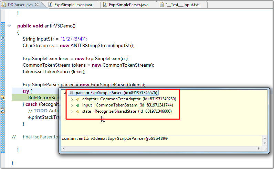The image size is (274, 169).
Task: Collapse the antlrV3Demo method fold marker
Action: (x=9, y=25)
